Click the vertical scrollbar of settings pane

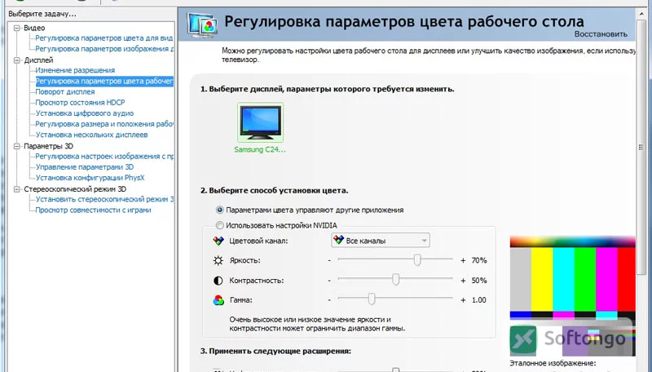(x=641, y=148)
